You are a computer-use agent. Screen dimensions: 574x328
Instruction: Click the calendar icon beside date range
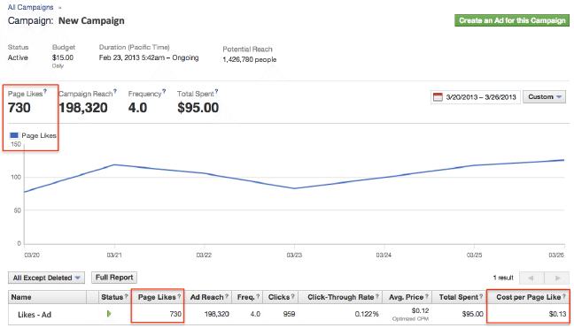tap(438, 97)
